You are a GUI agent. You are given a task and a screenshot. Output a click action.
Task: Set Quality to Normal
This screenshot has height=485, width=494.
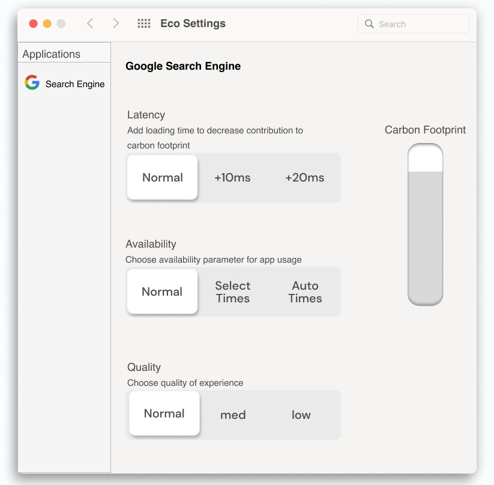tap(164, 413)
